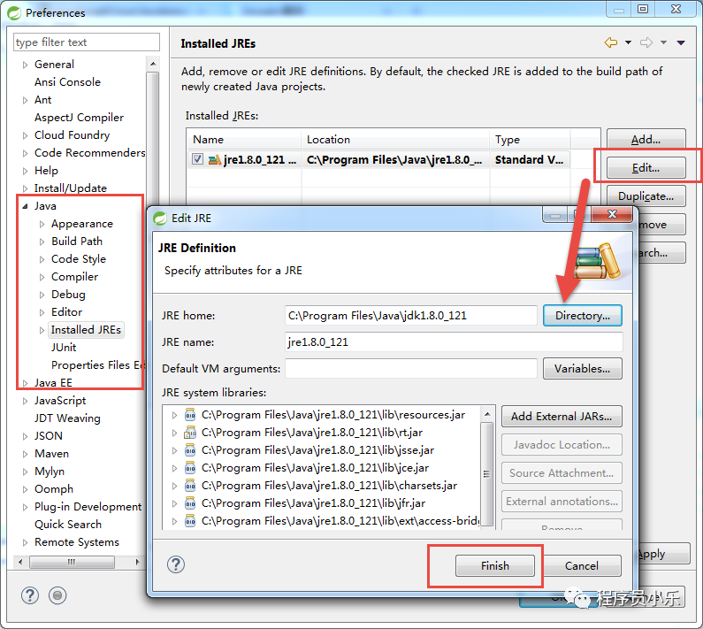Viewport: 703px width, 629px height.
Task: Select Remote Systems in the tree
Action: tap(77, 542)
